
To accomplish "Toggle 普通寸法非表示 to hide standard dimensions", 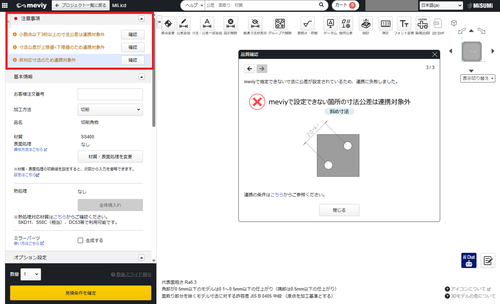I will pyautogui.click(x=255, y=24).
